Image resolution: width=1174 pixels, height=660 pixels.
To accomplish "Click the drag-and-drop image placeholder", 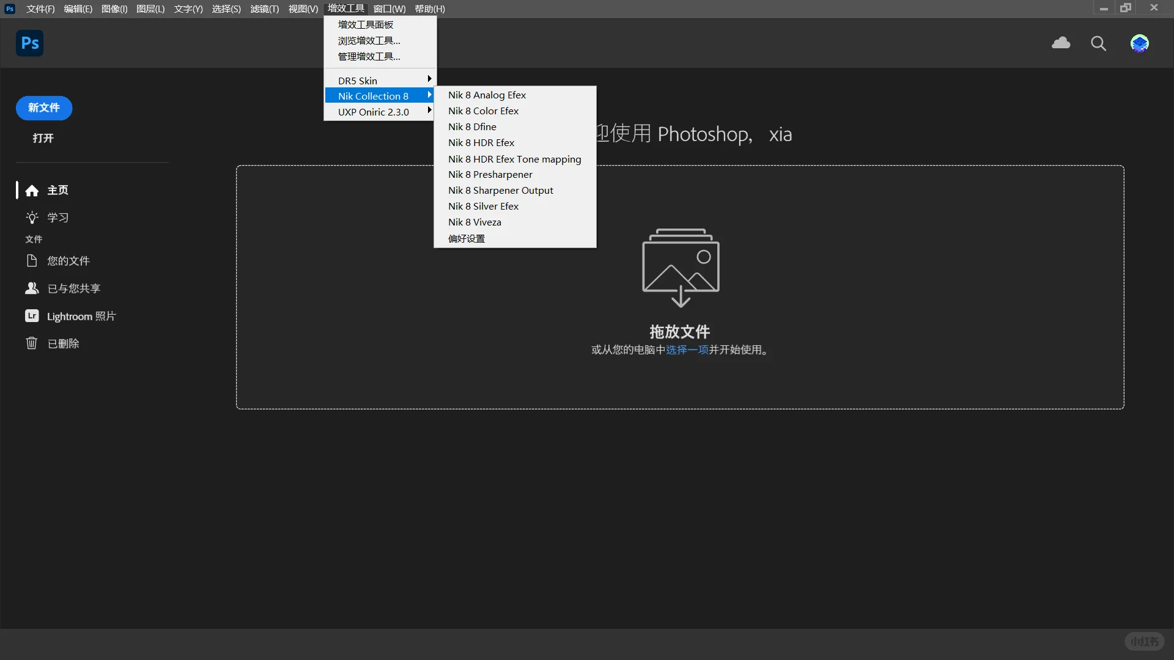I will click(681, 267).
